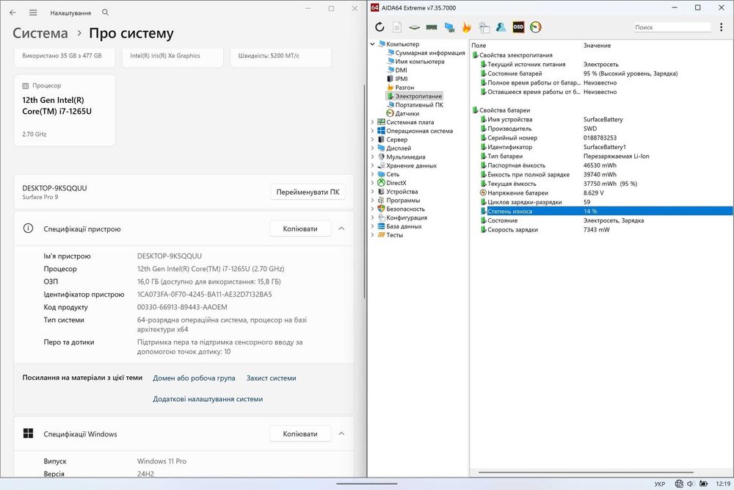
Task: Collapse the device specifications section chevron
Action: click(342, 228)
